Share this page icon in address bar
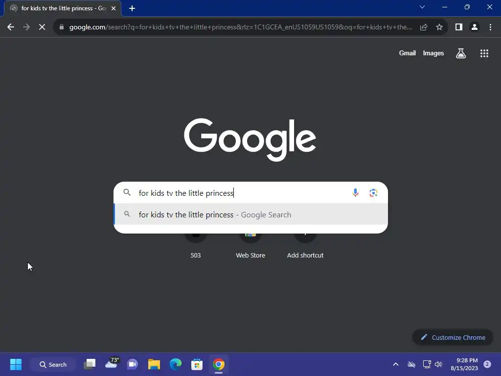 point(424,27)
